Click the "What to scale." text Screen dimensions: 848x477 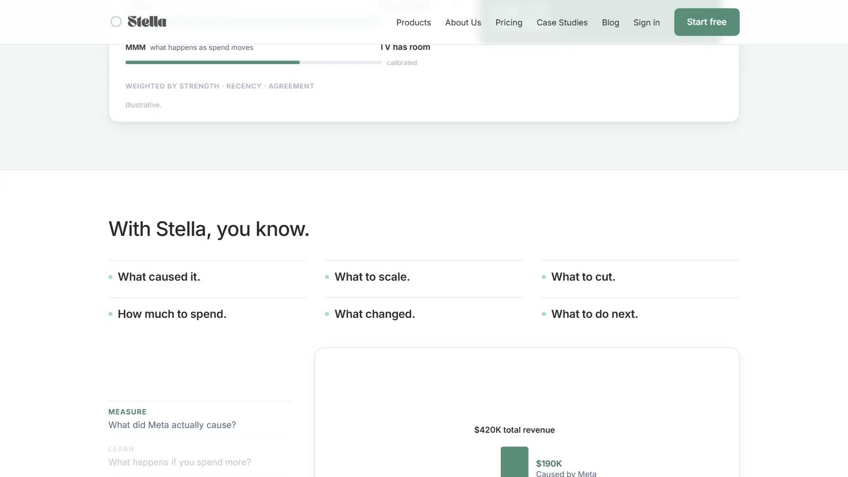[372, 277]
